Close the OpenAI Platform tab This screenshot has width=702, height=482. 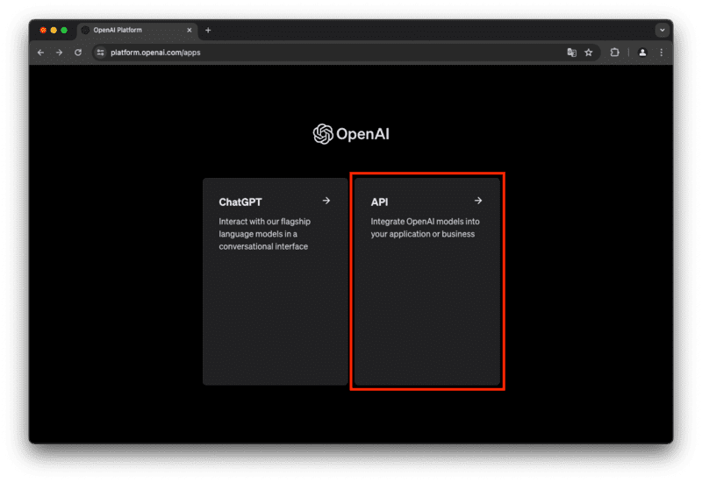click(x=190, y=30)
